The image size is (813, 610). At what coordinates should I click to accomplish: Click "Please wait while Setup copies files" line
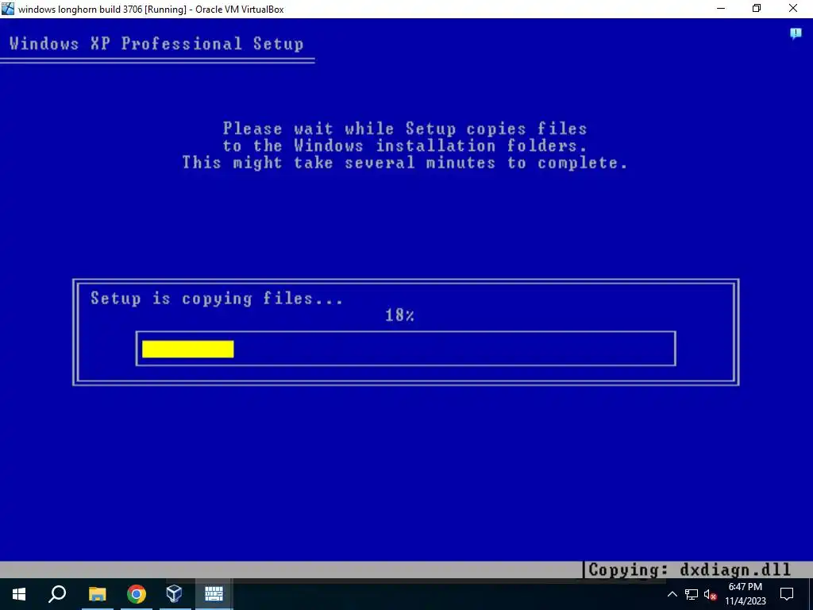405,128
